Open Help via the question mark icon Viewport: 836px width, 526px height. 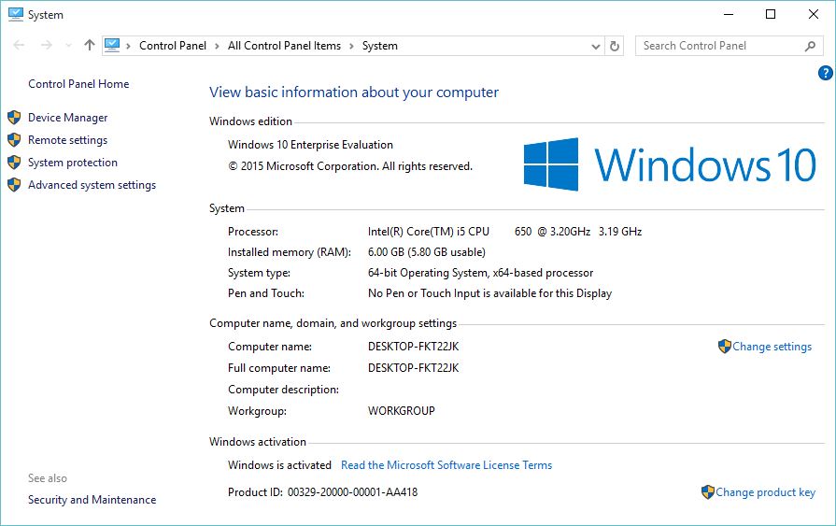[825, 73]
